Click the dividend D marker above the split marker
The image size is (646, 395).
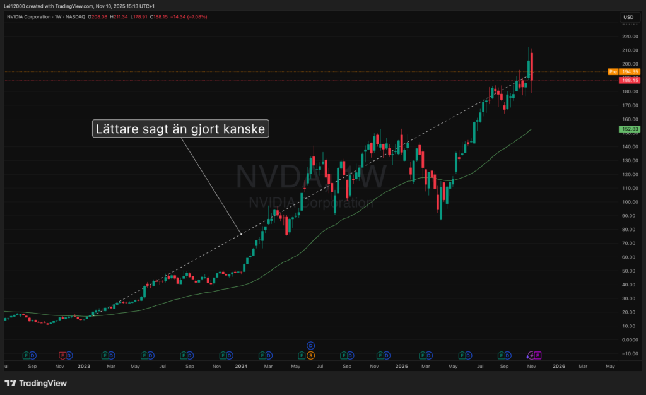pyautogui.click(x=310, y=345)
